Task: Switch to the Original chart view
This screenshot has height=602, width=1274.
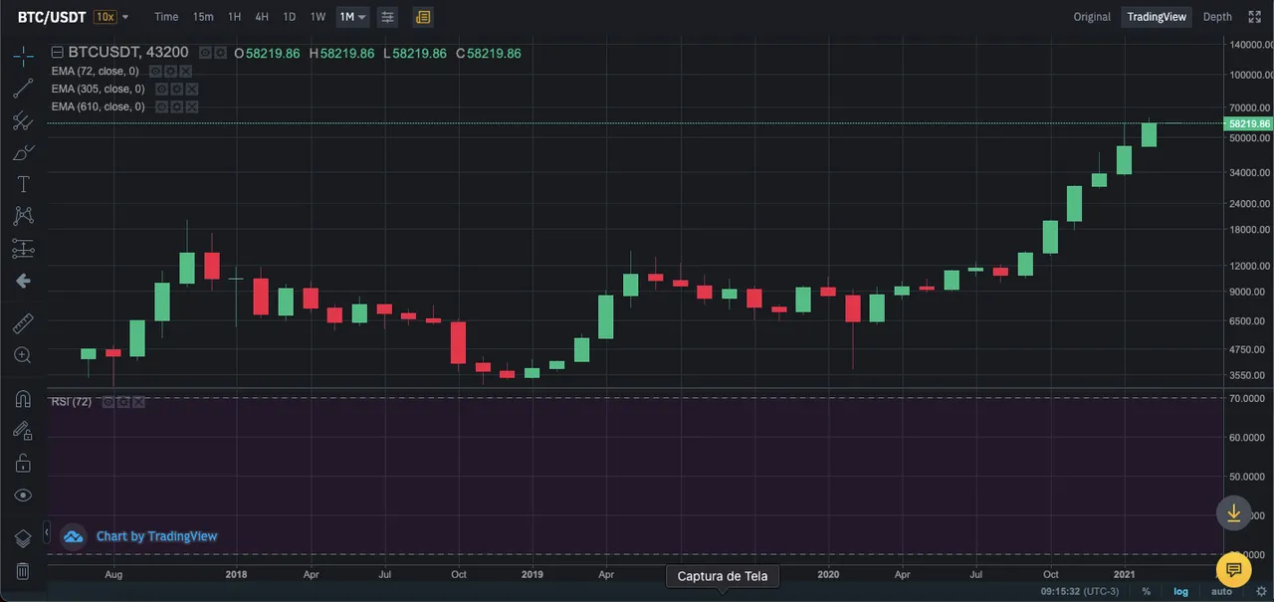Action: pyautogui.click(x=1092, y=17)
